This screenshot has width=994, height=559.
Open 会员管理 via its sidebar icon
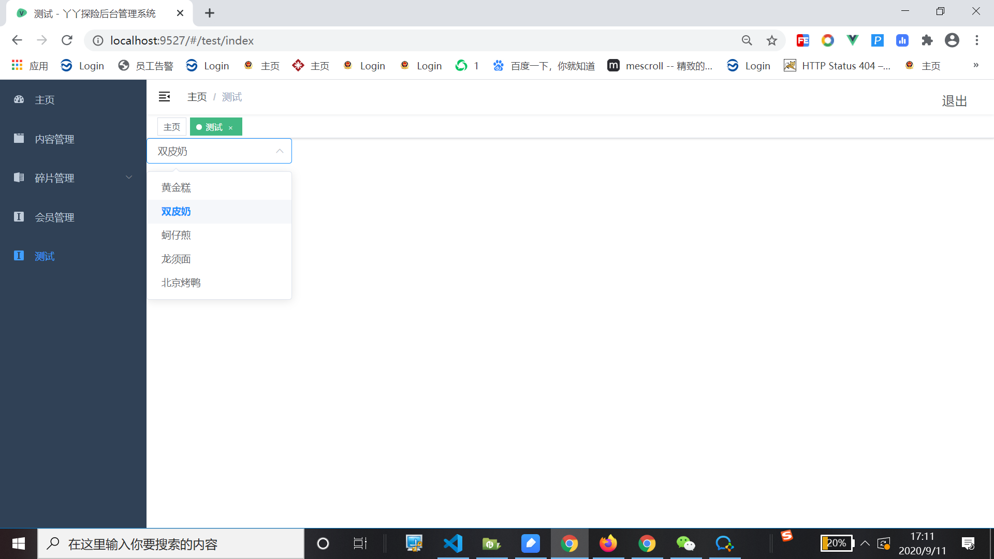coord(19,217)
